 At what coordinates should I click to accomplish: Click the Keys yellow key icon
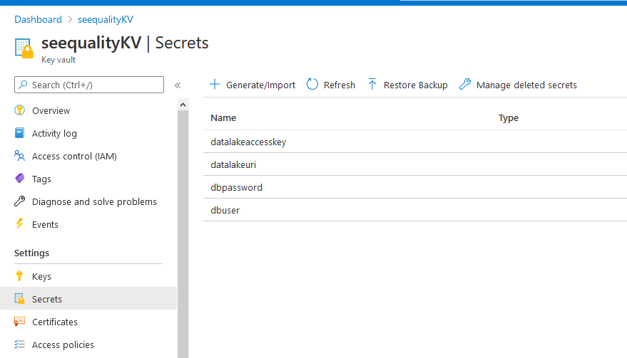coord(19,275)
